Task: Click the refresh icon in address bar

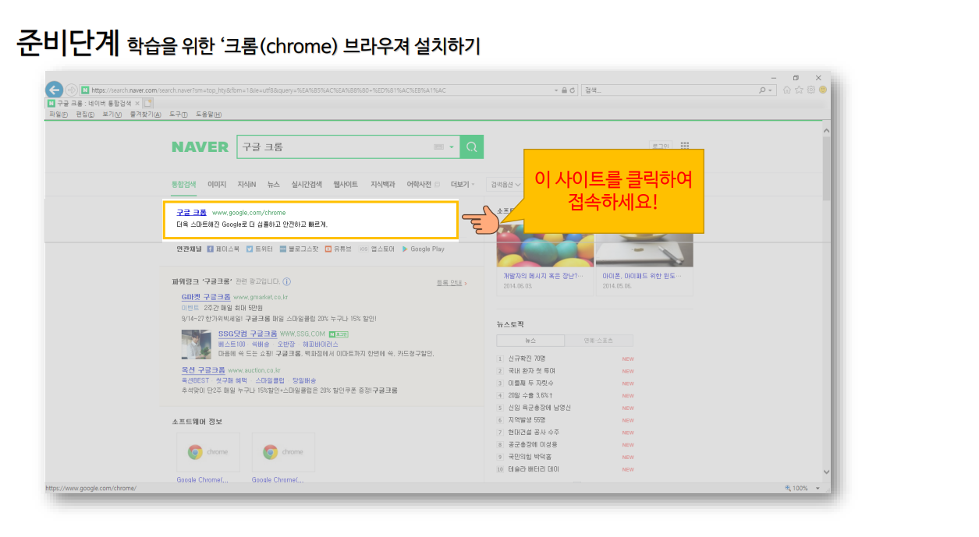Action: [573, 90]
